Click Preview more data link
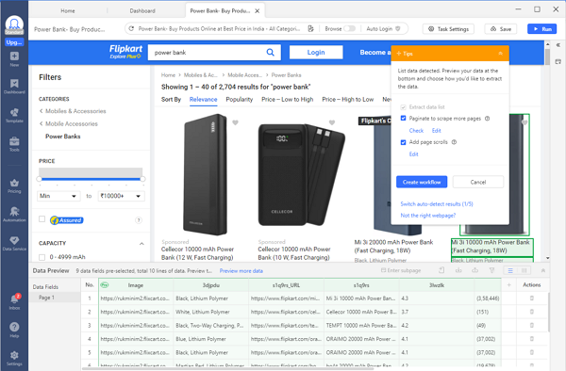This screenshot has height=371, width=566. pyautogui.click(x=241, y=271)
